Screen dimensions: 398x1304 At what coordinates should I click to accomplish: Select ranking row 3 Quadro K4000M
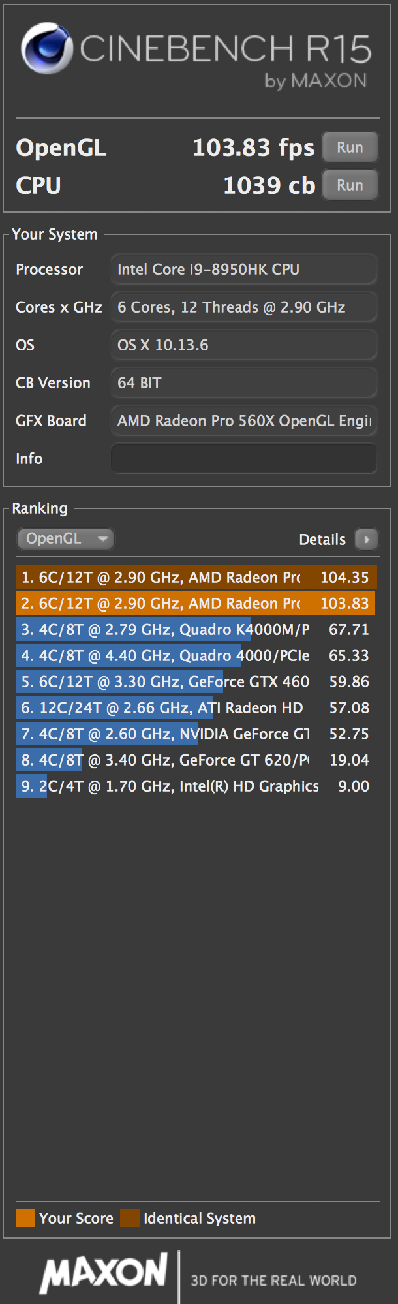tap(196, 629)
